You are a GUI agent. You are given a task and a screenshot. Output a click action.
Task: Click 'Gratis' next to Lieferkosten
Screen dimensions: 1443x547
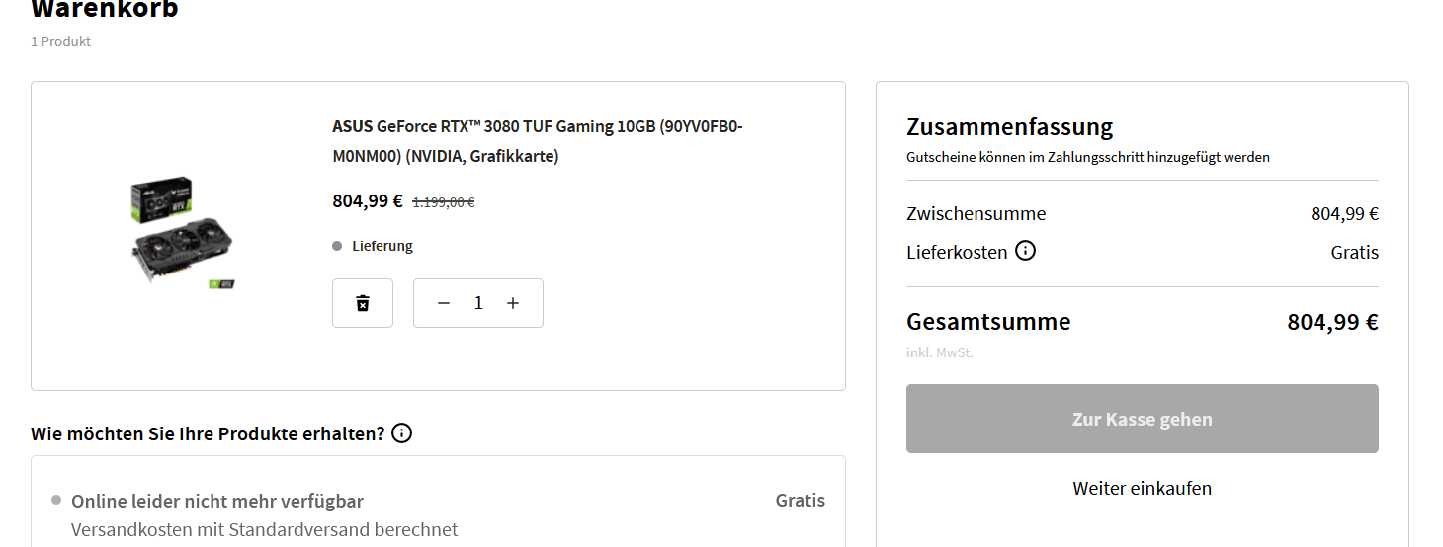coord(1354,252)
